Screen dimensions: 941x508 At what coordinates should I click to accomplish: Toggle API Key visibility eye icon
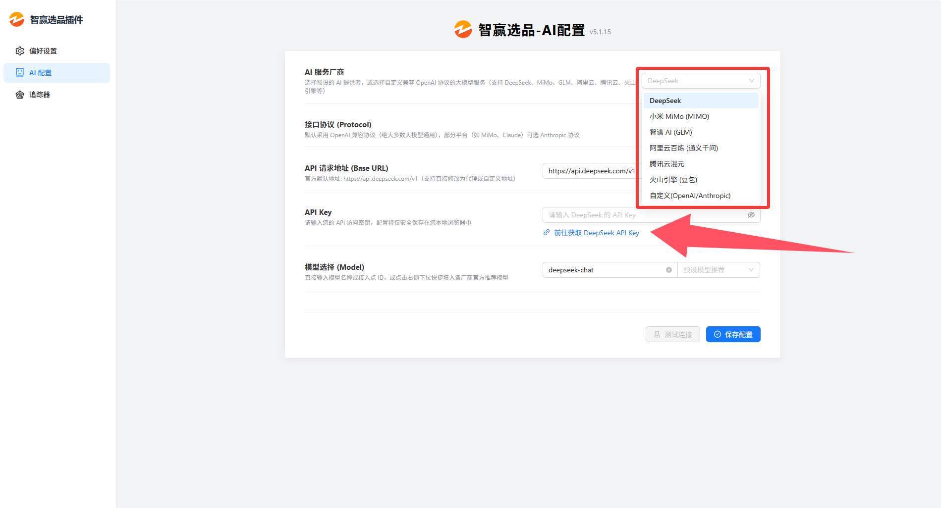click(x=751, y=215)
